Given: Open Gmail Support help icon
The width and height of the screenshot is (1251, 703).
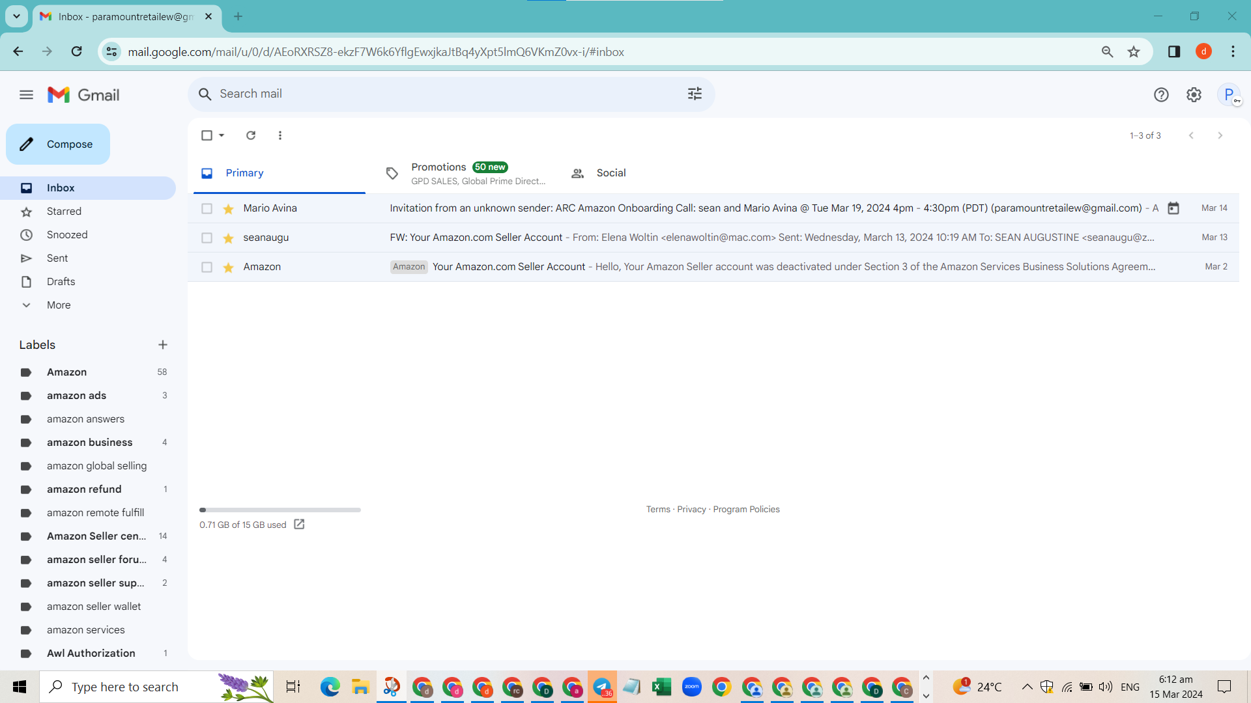Looking at the screenshot, I should pyautogui.click(x=1161, y=95).
